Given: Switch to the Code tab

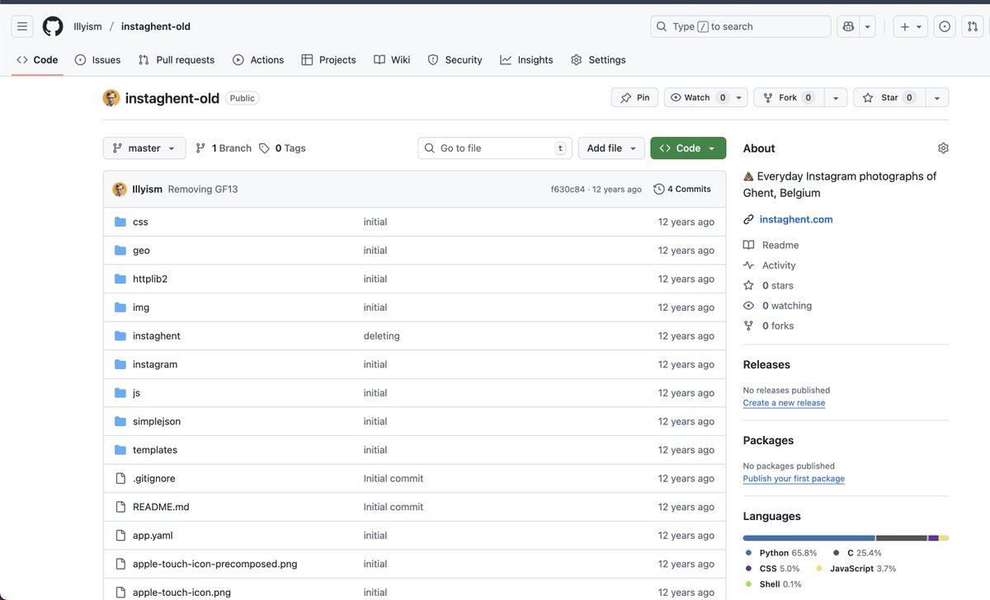Looking at the screenshot, I should 37,59.
